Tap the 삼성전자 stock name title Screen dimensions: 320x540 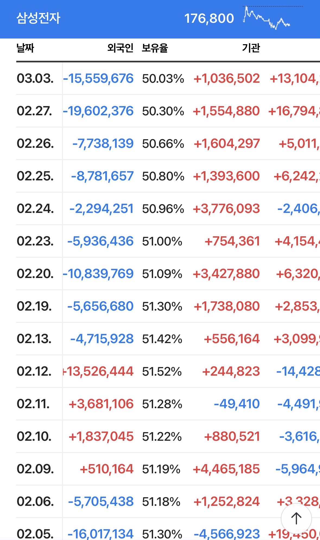38,18
